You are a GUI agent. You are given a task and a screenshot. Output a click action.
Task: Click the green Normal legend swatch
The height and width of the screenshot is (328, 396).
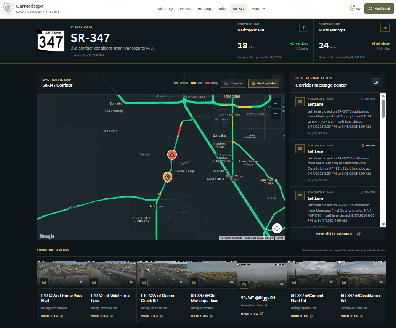pos(176,84)
